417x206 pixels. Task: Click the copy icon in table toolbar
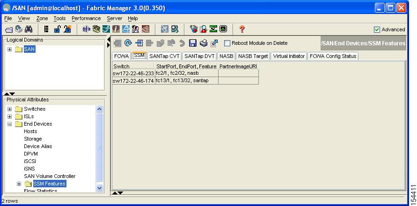[161, 43]
